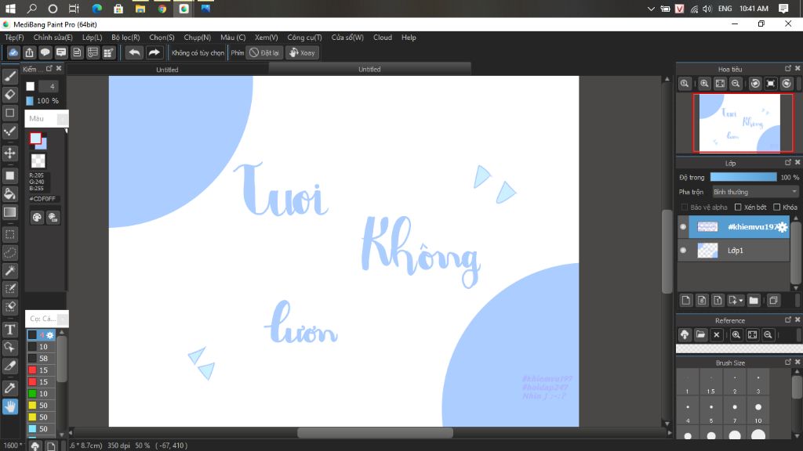803x451 pixels.
Task: Open the Công cụ(T) menu
Action: (304, 38)
